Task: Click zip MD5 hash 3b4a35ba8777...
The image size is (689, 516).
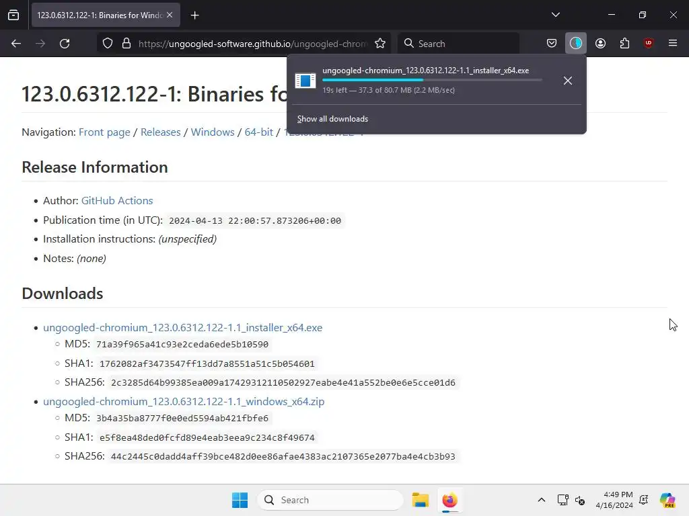Action: point(182,418)
